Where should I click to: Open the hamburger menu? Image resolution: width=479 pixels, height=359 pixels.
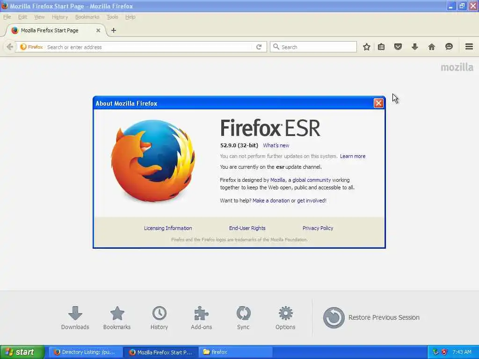click(469, 47)
